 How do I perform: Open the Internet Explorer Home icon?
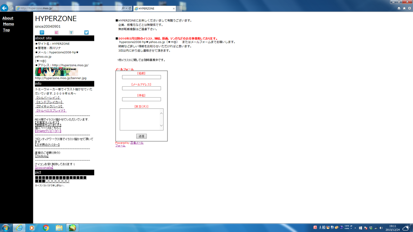399,8
